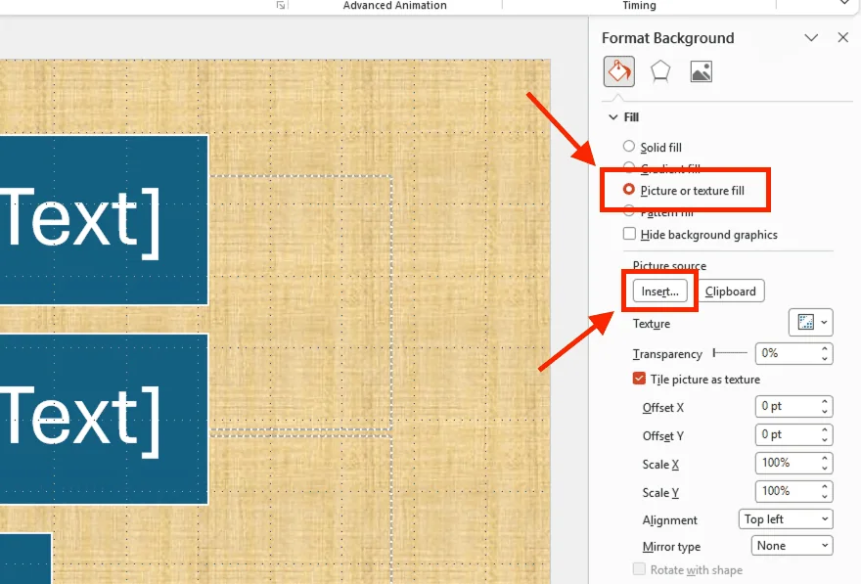Select the Solid fill radio button
The width and height of the screenshot is (861, 584).
click(x=629, y=146)
